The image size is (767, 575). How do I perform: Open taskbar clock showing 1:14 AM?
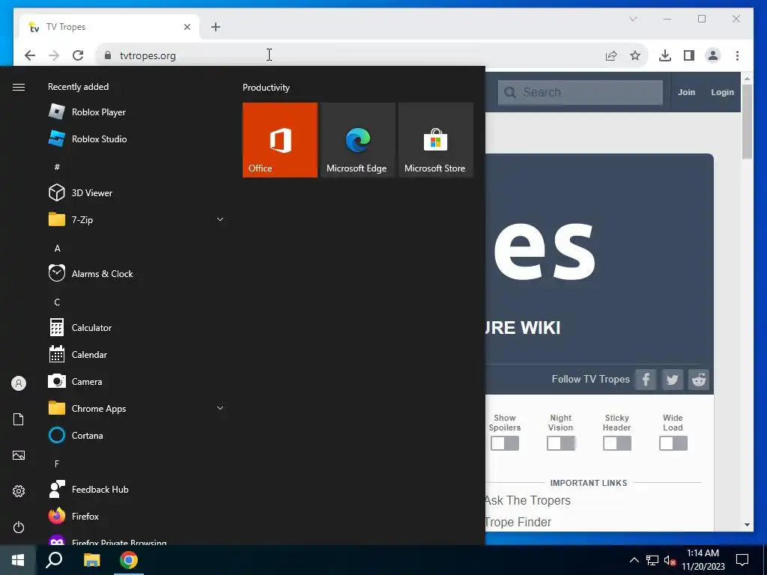click(x=703, y=560)
